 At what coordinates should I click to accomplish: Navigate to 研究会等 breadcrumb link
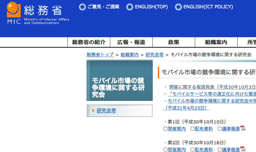[154, 55]
